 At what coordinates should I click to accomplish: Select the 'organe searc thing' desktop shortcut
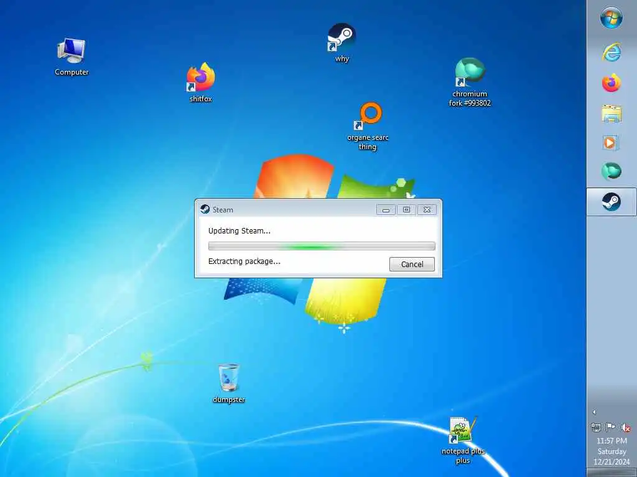tap(368, 126)
